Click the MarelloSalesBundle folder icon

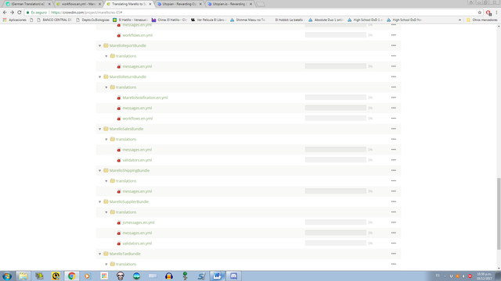pos(106,129)
